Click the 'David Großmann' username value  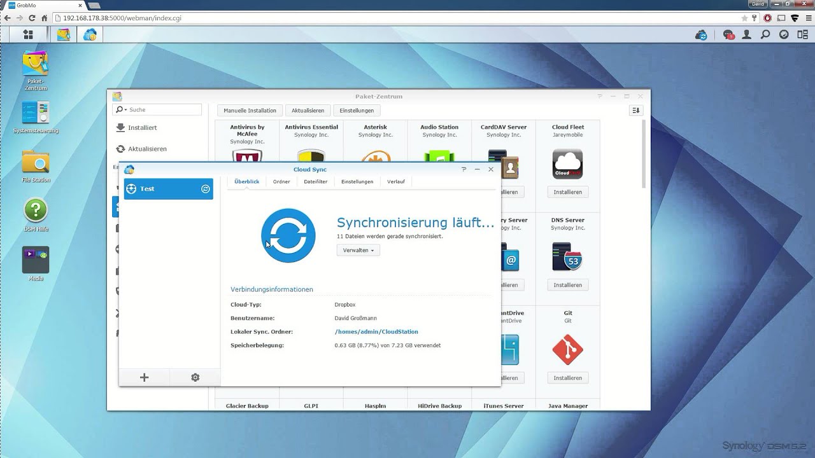click(x=357, y=318)
